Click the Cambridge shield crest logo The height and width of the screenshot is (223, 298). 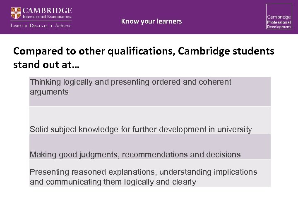pos(16,13)
